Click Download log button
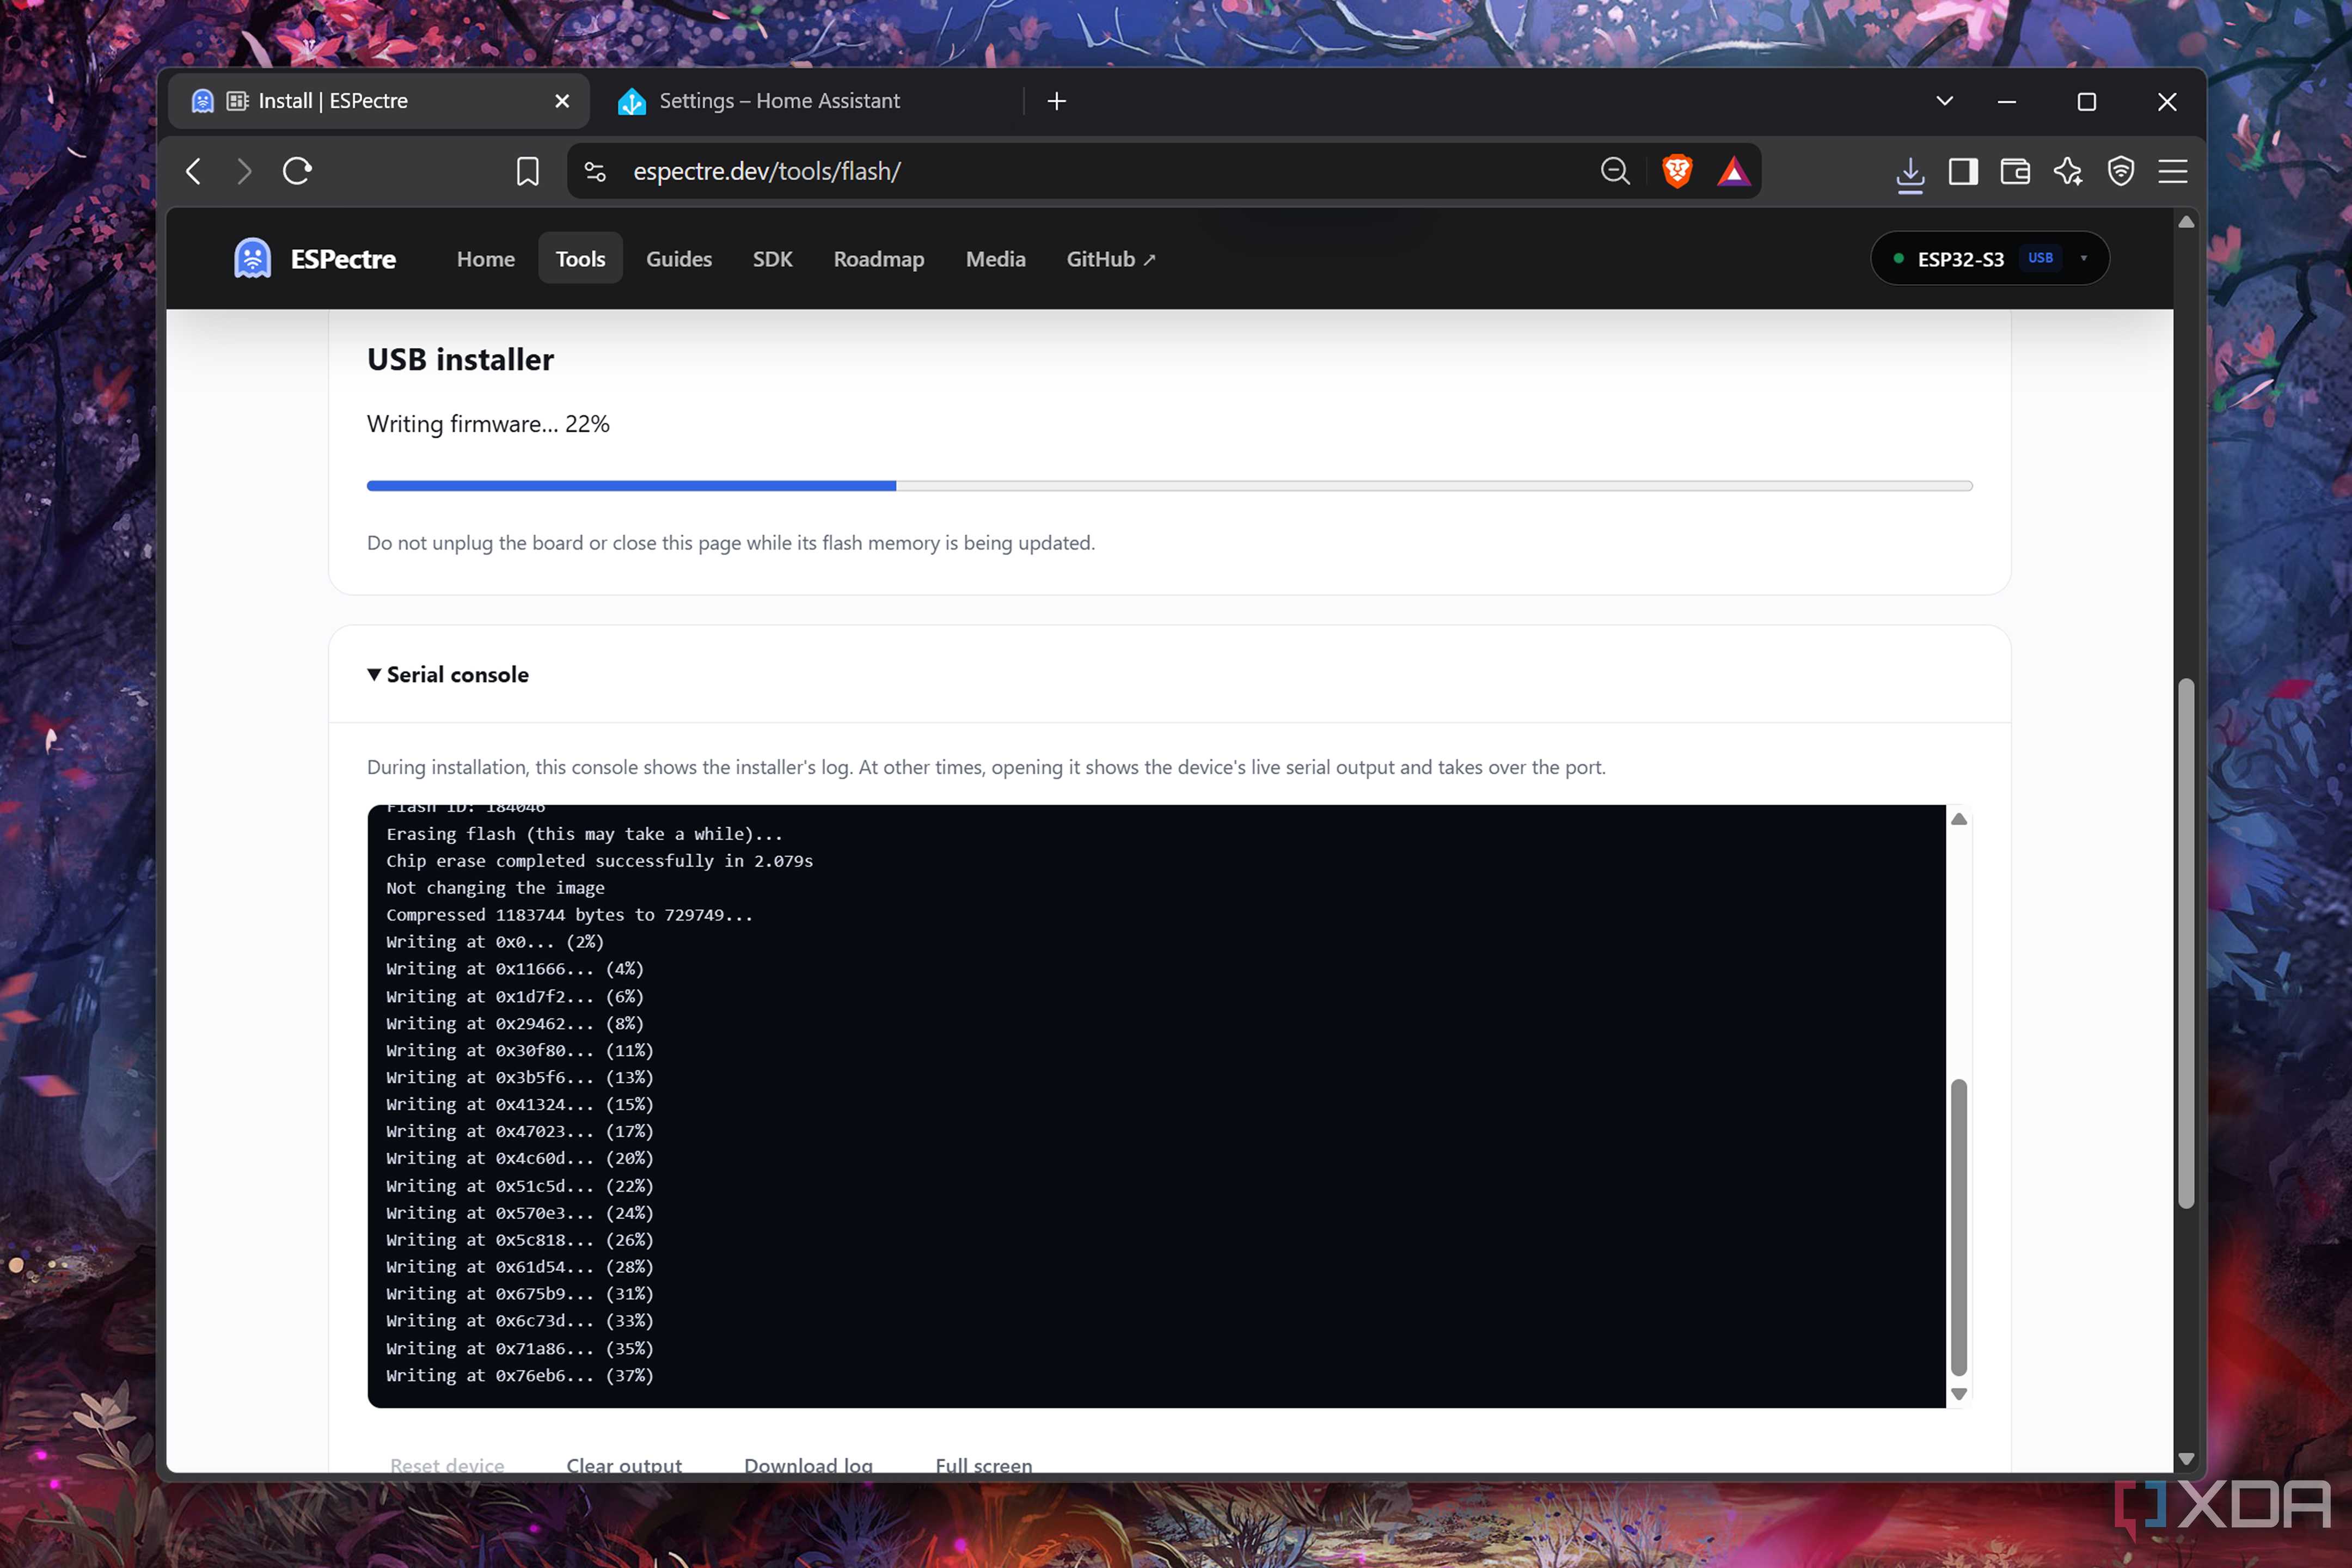2352x1568 pixels. point(808,1465)
